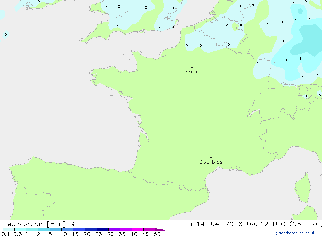The height and width of the screenshot is (236, 322).
Task: Pick the 2–5 mm legend swatch
Action: (44, 230)
